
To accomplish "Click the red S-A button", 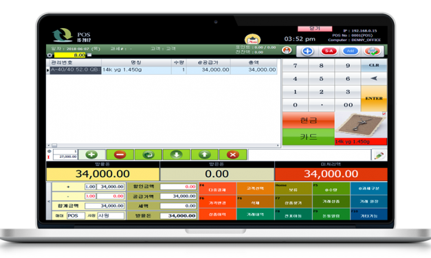I will click(x=329, y=51).
